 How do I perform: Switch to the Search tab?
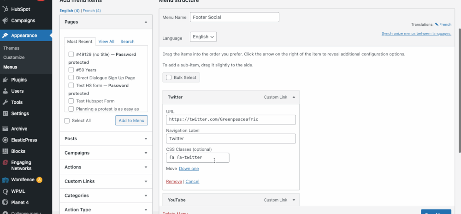tap(127, 42)
